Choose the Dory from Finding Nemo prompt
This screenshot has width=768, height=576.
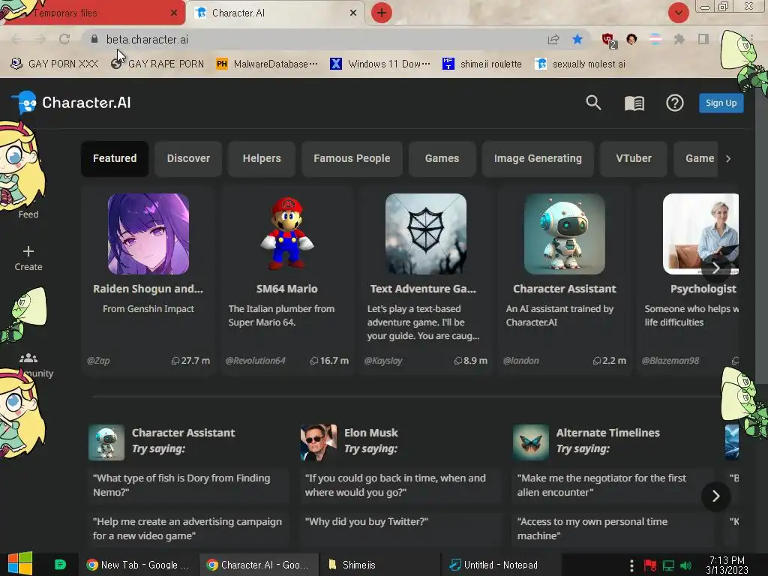(188, 485)
